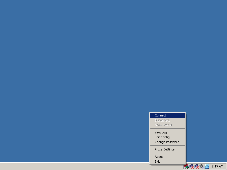Click the greyed-out Disconnect menu entry
227x170 pixels.
click(x=168, y=120)
